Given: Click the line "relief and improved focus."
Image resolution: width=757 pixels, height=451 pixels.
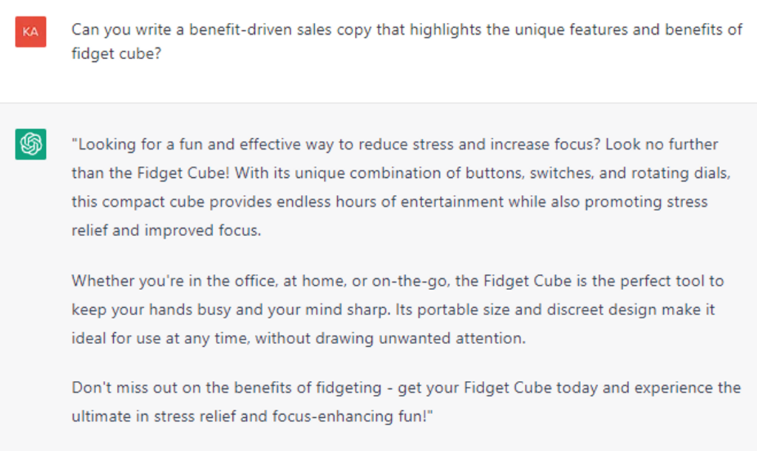Looking at the screenshot, I should (x=167, y=230).
